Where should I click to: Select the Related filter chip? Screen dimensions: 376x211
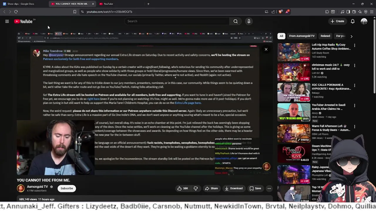pos(325,36)
